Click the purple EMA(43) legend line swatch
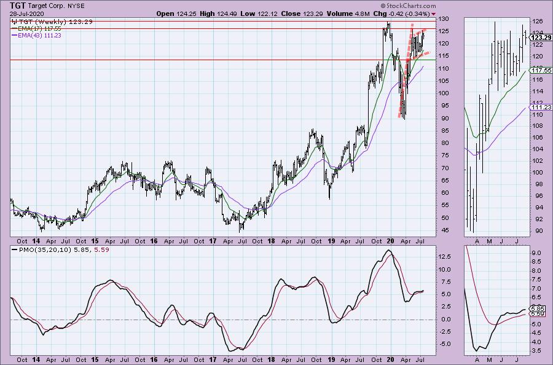 coord(14,35)
